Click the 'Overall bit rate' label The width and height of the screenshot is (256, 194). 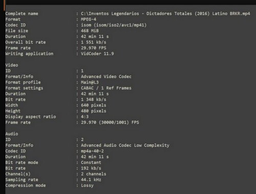click(x=26, y=42)
